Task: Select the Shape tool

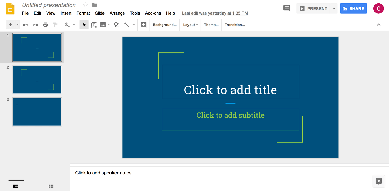Action: pos(116,25)
